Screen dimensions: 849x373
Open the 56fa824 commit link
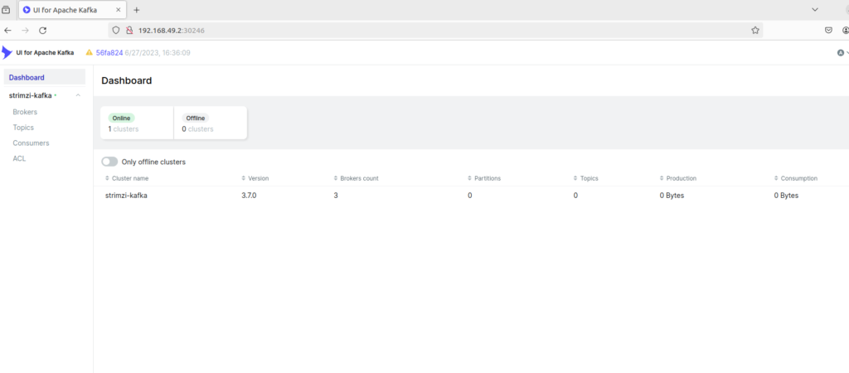pos(109,52)
